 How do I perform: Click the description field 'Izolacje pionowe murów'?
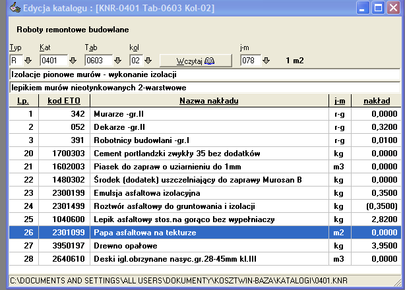[x=205, y=74]
